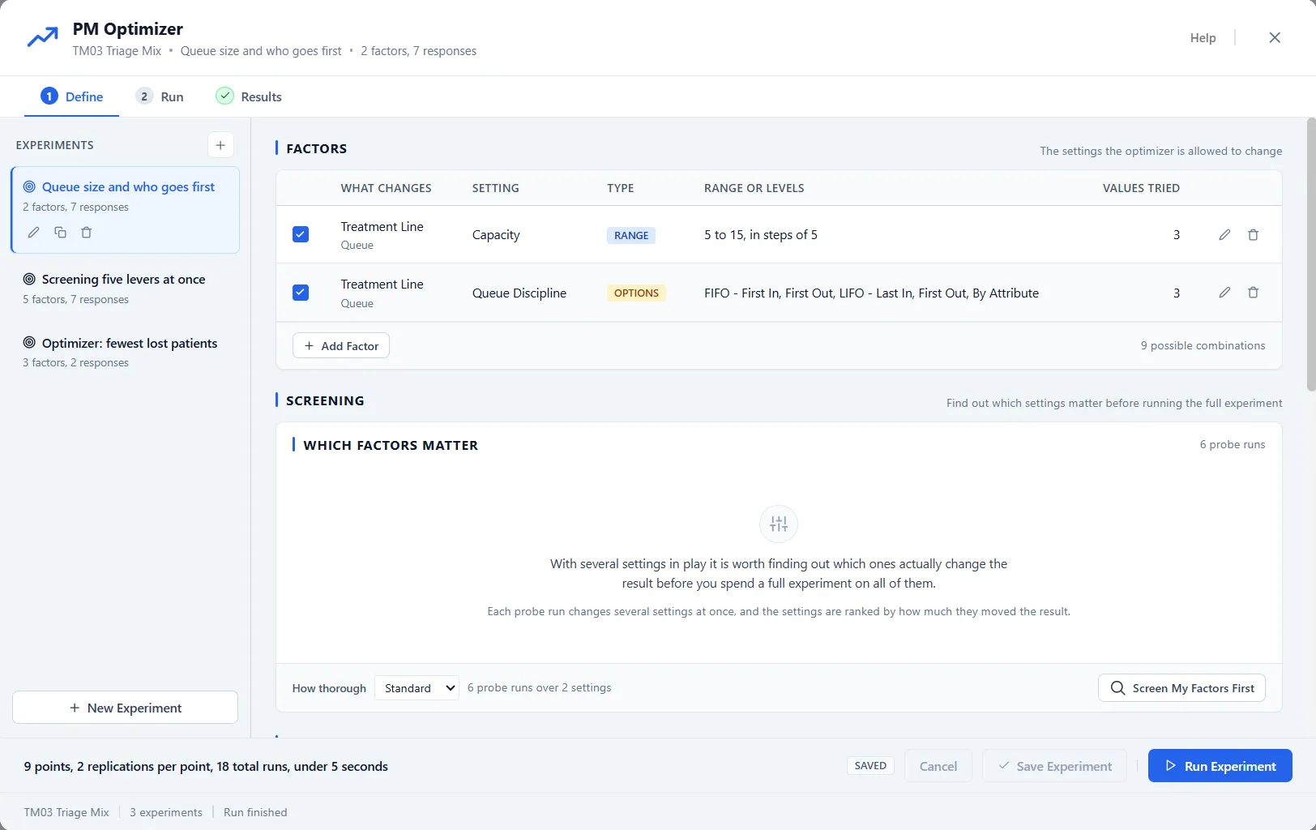Click the SAVED status badge
This screenshot has width=1316, height=830.
(x=870, y=766)
